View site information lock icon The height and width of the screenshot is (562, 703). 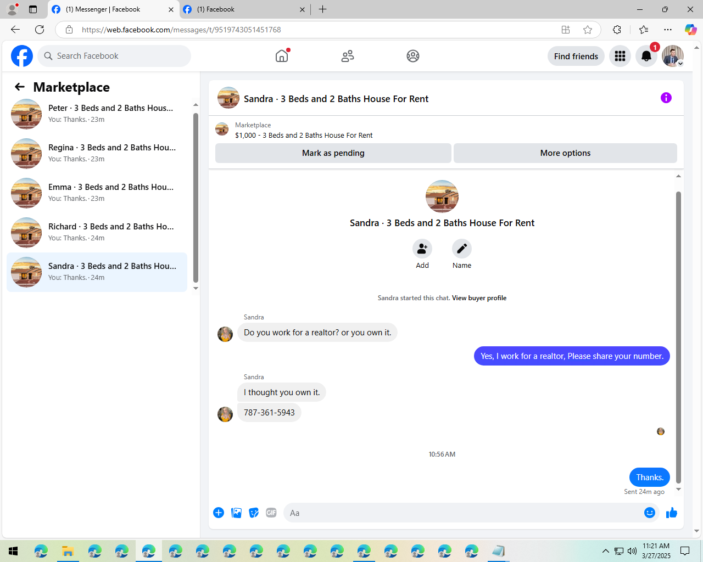[69, 30]
